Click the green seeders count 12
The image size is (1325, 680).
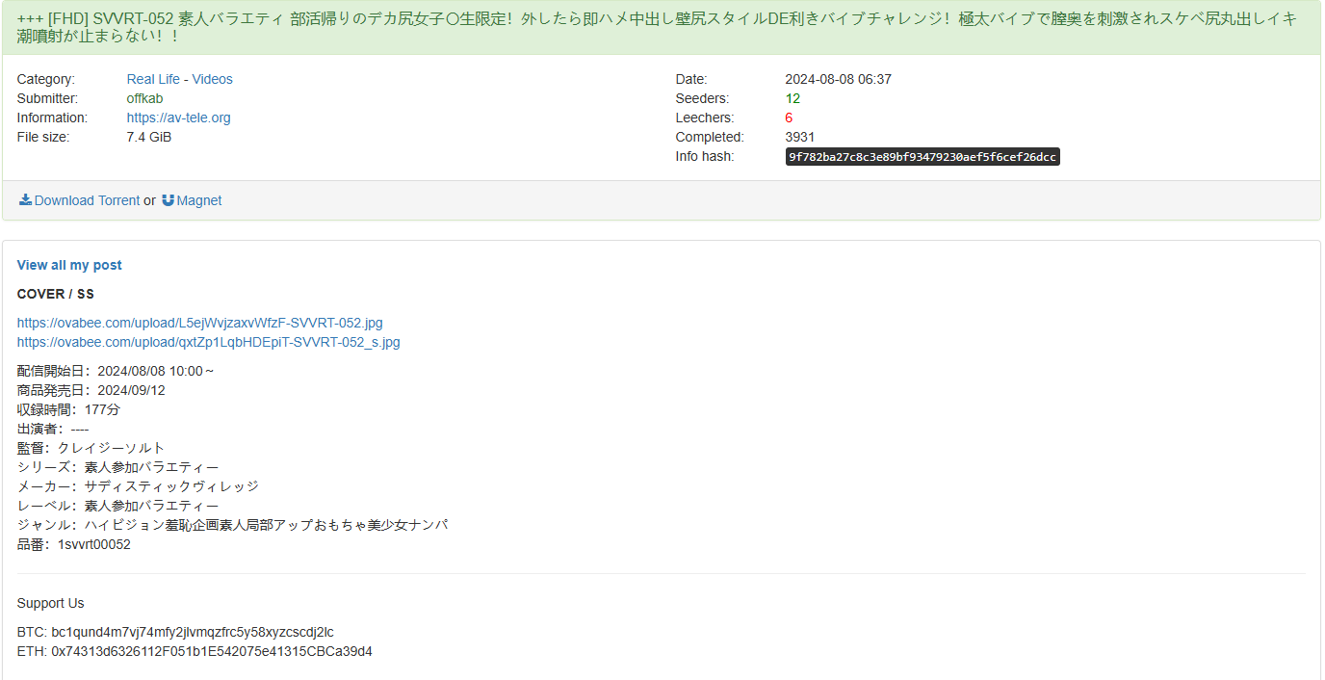tap(792, 98)
